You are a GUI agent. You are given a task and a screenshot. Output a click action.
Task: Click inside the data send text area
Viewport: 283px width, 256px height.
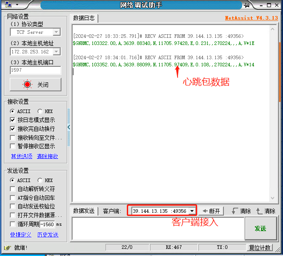click(158, 228)
